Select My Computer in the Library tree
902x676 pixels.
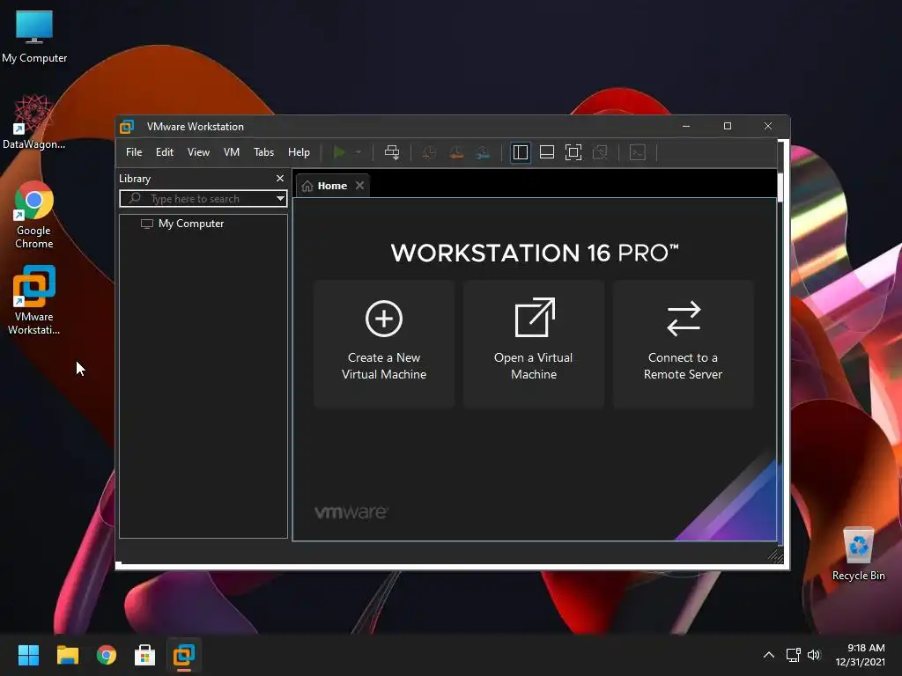point(182,224)
